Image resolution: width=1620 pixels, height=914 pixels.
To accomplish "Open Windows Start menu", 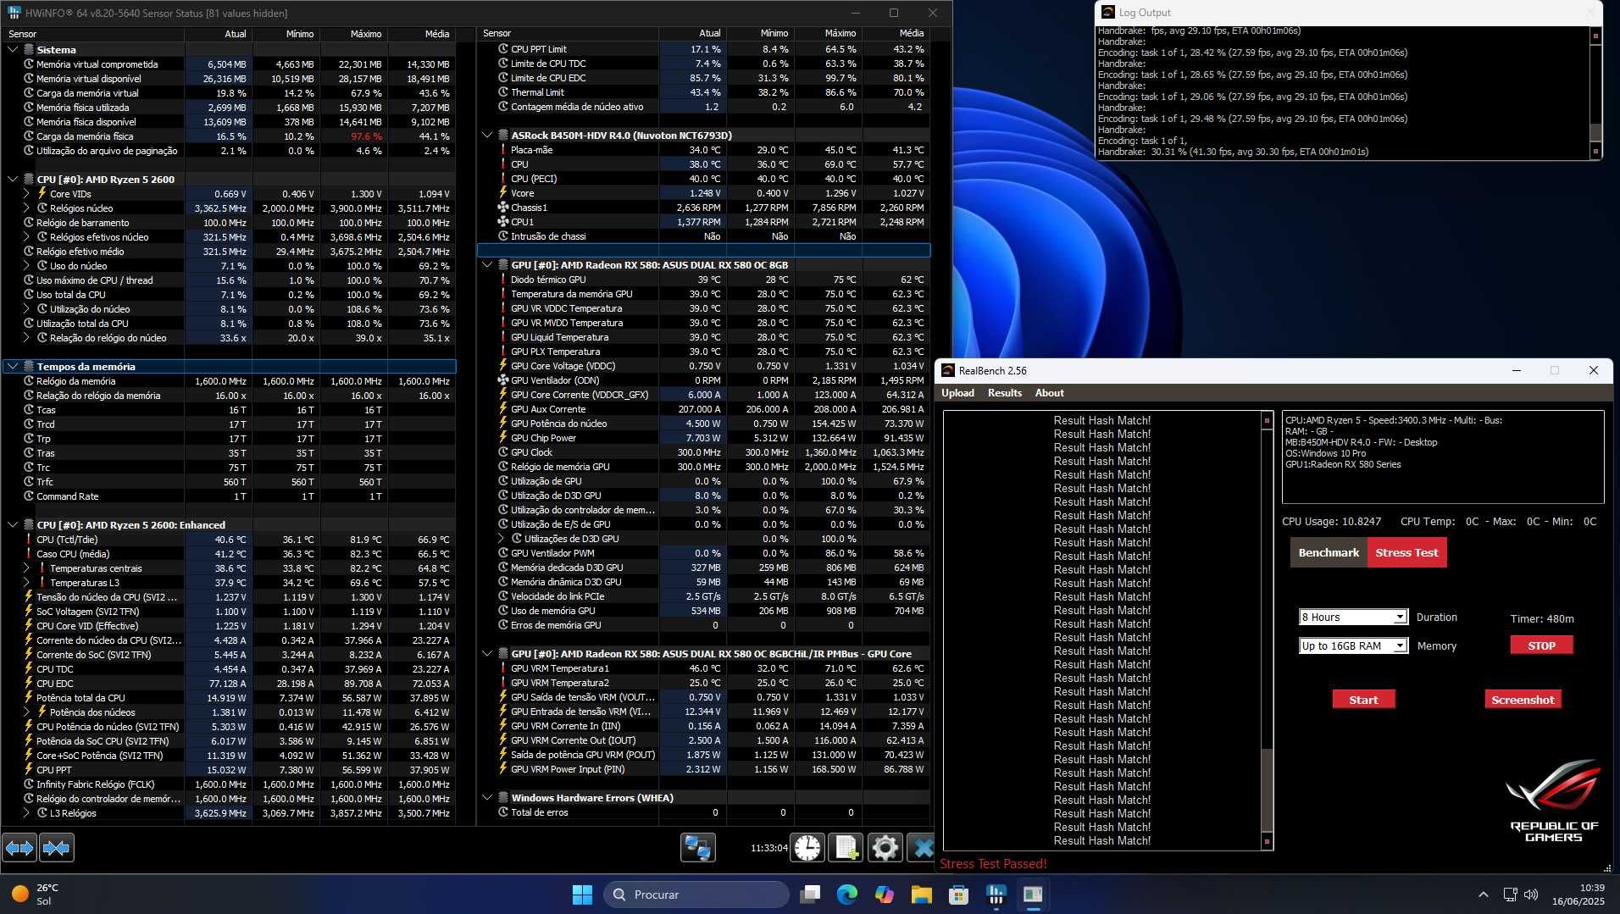I will click(582, 895).
